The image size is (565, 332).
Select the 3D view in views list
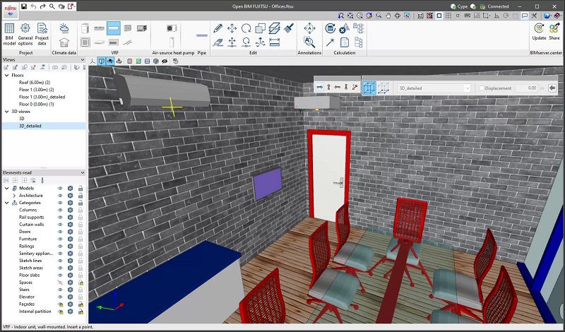coord(22,119)
